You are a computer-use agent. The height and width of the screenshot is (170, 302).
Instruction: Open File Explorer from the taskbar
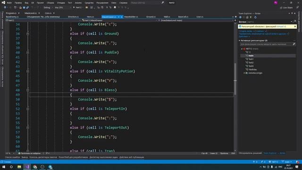(x=19, y=167)
